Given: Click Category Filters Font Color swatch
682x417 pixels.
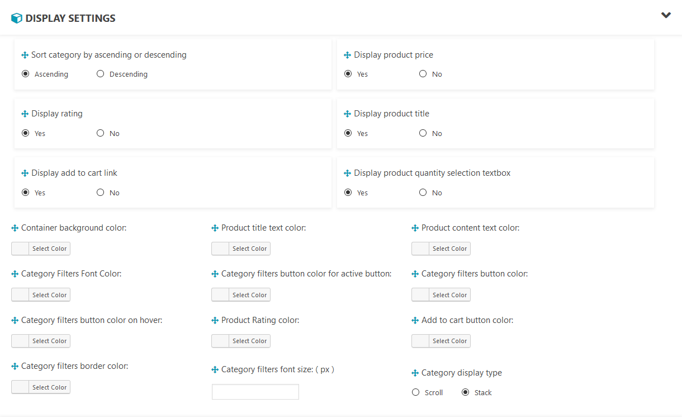Looking at the screenshot, I should tap(20, 295).
